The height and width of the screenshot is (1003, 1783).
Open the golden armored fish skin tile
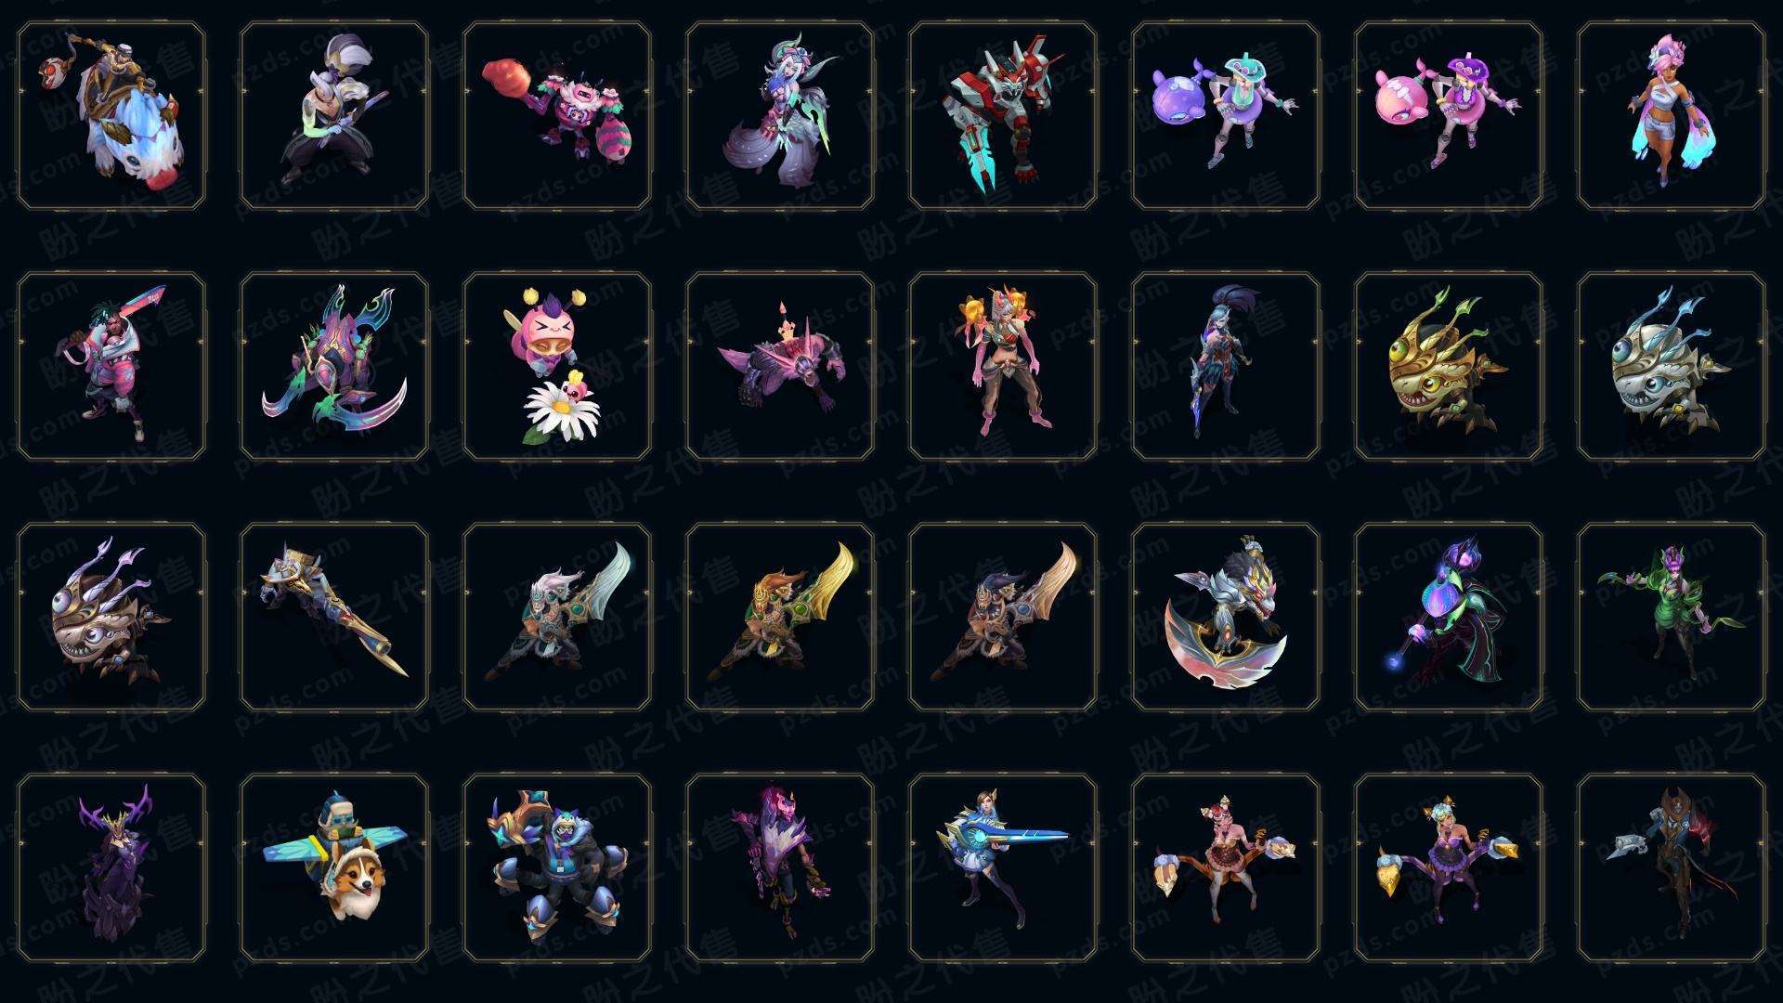1449,366
